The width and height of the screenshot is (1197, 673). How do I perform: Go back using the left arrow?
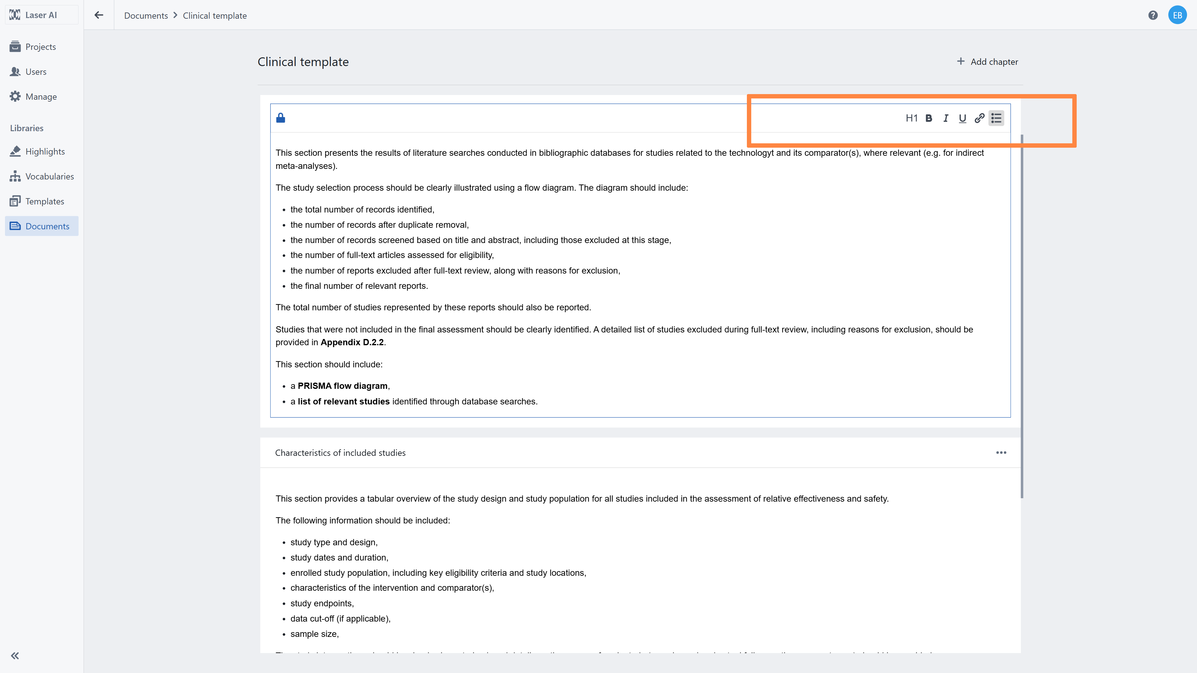coord(99,15)
